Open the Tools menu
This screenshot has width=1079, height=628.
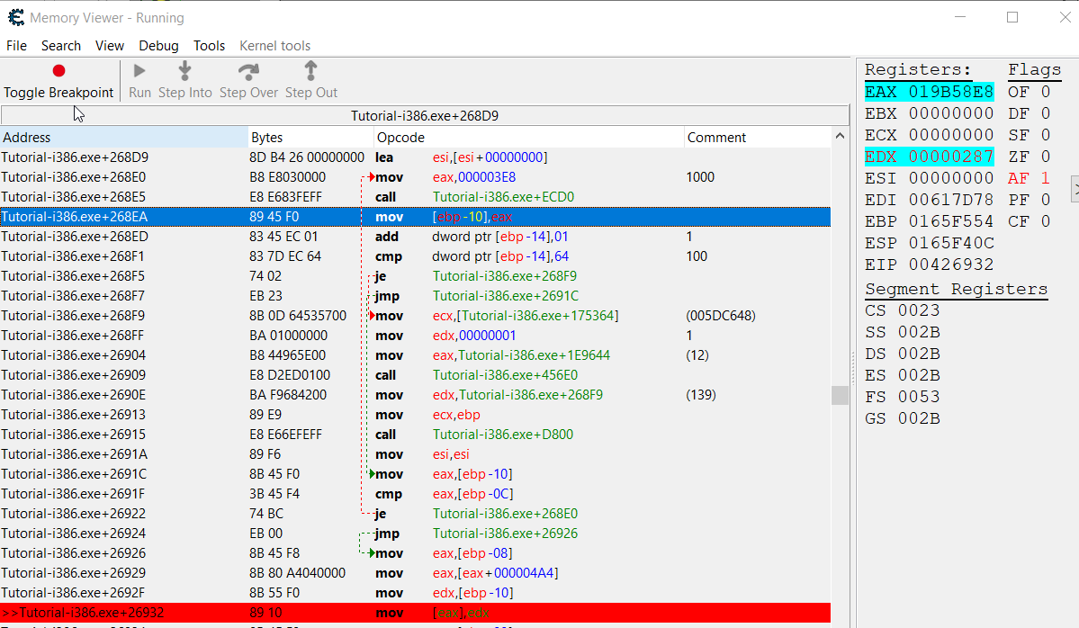209,46
